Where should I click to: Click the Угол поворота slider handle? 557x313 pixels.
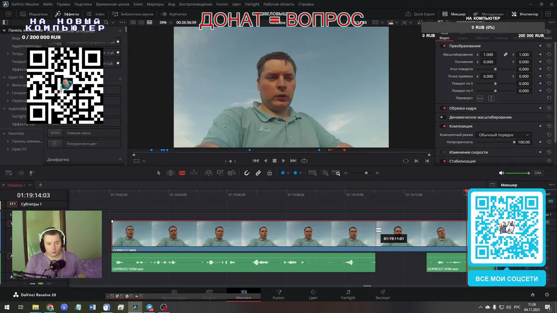pos(495,69)
